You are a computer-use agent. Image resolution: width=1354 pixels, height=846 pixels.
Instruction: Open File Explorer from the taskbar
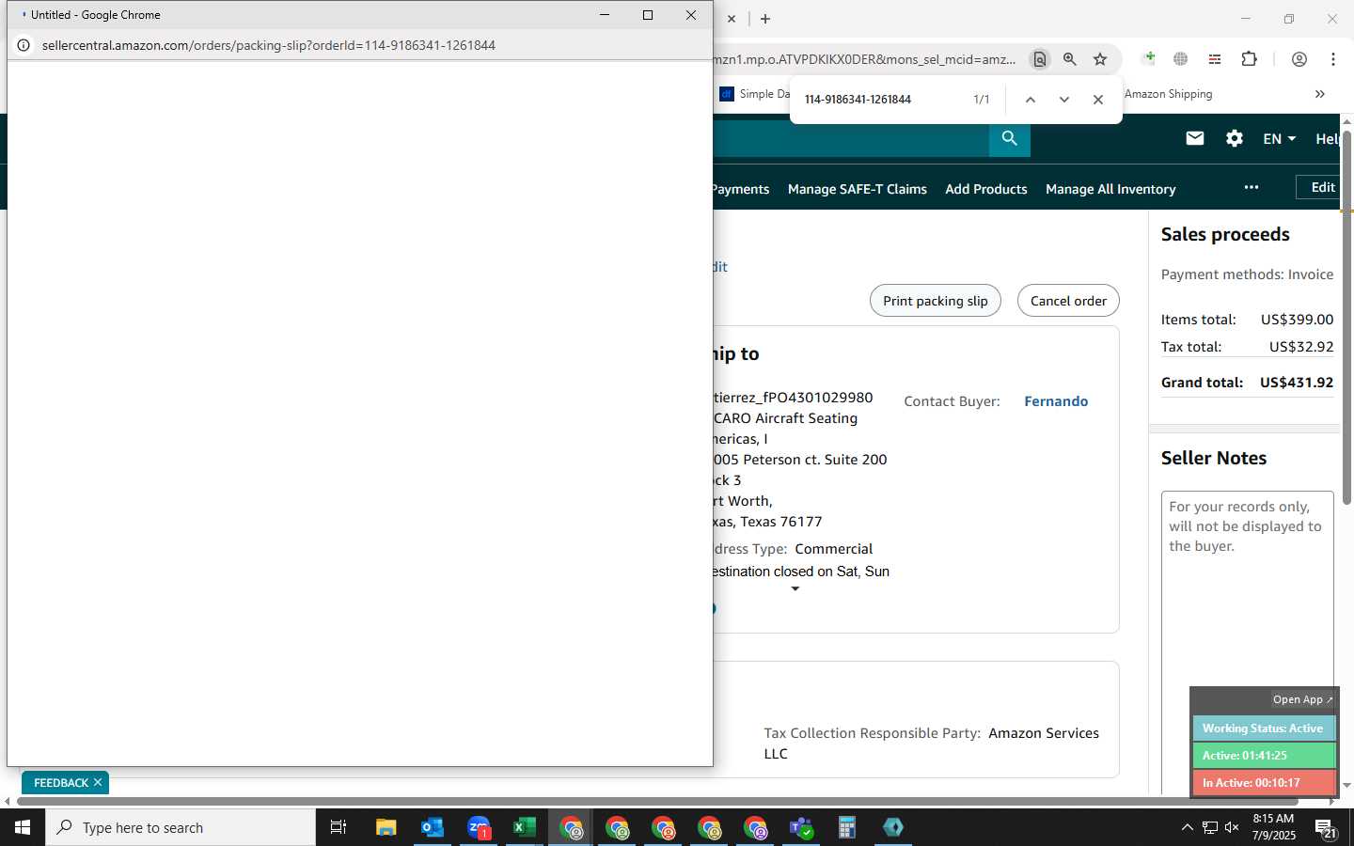(386, 827)
